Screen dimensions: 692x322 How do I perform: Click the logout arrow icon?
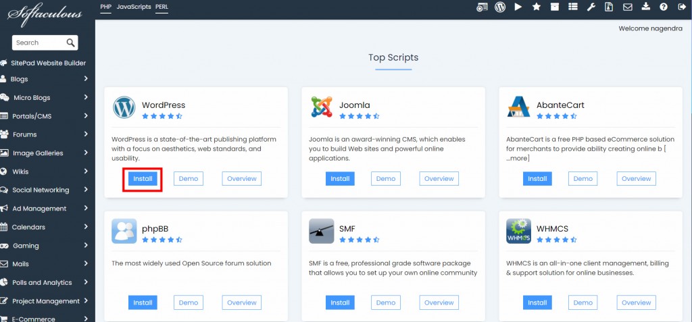tap(682, 7)
